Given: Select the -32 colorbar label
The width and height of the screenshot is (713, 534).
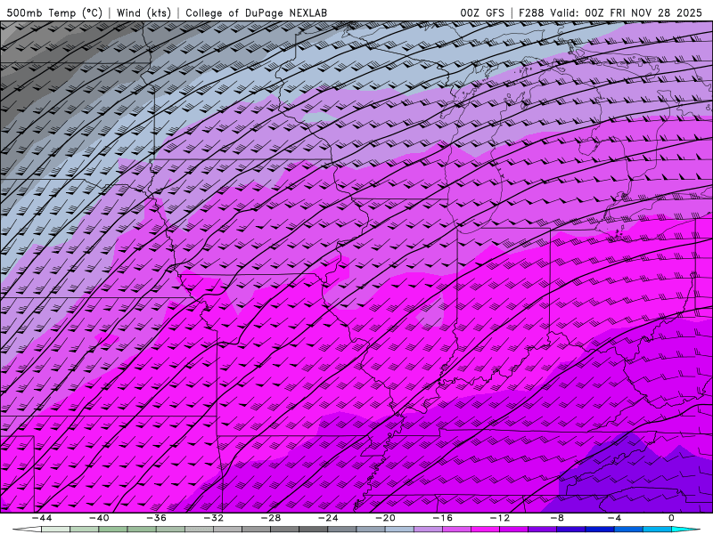Looking at the screenshot, I should click(x=213, y=518).
